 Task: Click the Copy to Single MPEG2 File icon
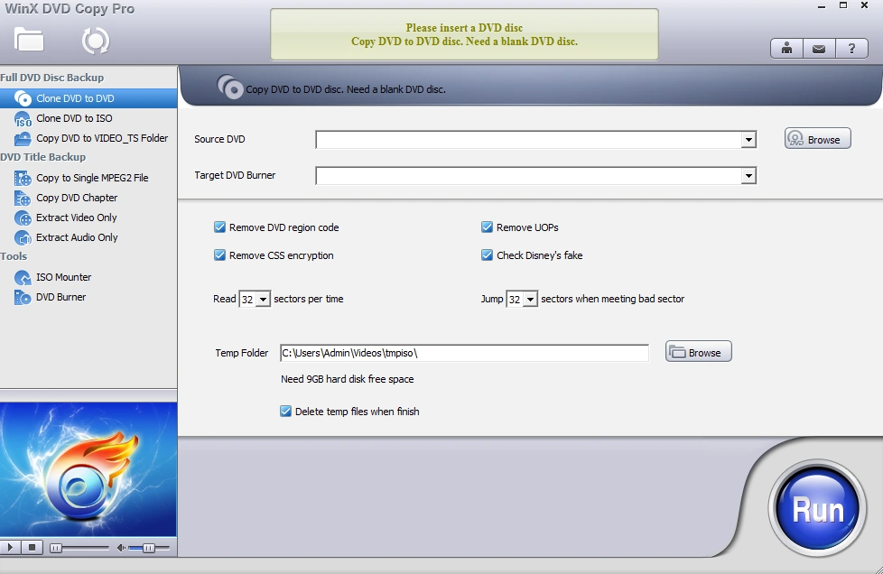click(x=23, y=179)
